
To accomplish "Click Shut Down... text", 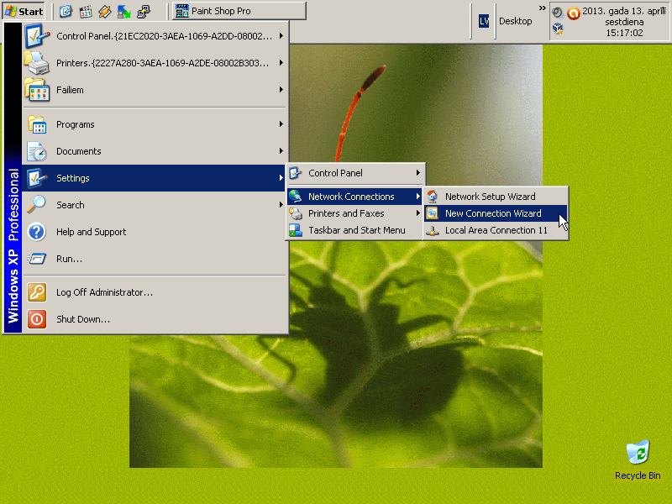I will coord(83,319).
